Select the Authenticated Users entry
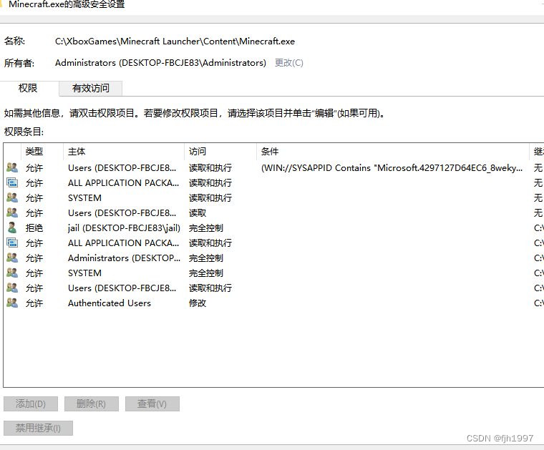The height and width of the screenshot is (450, 544). pos(110,303)
